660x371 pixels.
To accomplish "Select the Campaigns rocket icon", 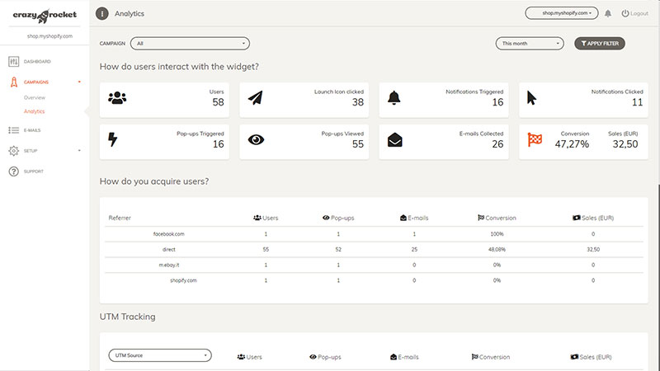I will pos(13,82).
